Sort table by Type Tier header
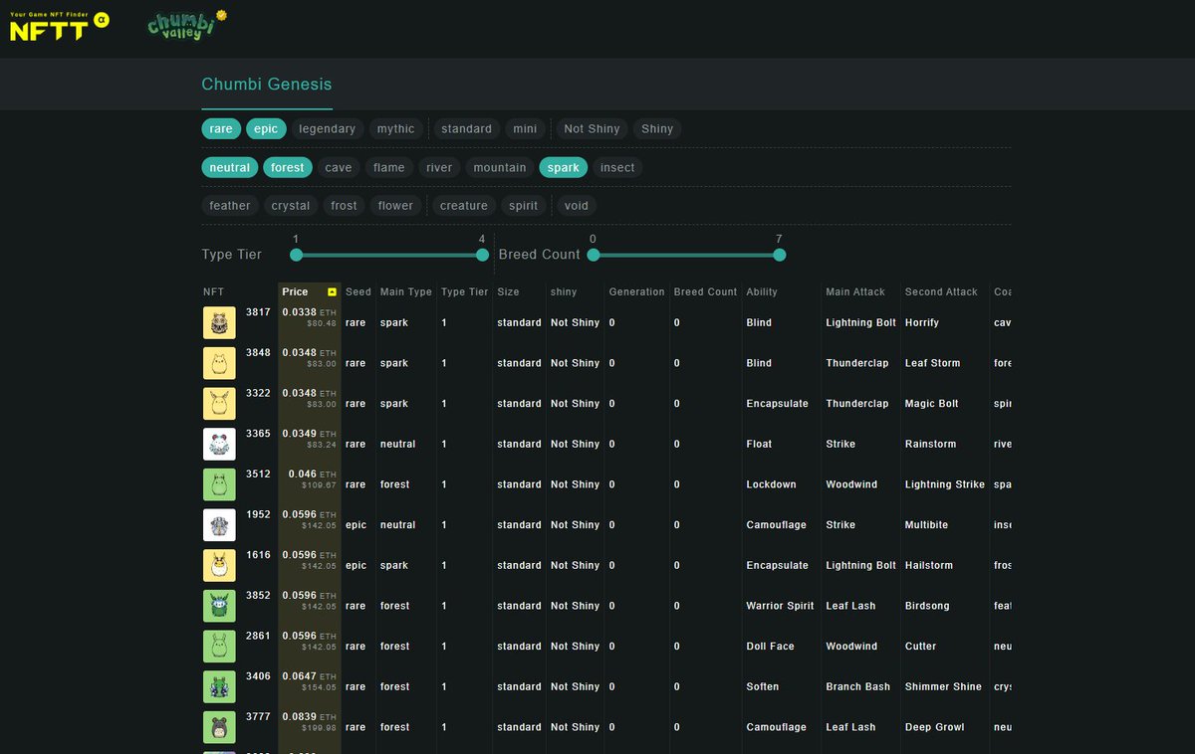Image resolution: width=1195 pixels, height=754 pixels. 465,291
